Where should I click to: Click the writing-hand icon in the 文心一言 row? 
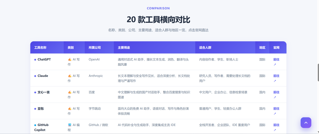click(x=70, y=92)
